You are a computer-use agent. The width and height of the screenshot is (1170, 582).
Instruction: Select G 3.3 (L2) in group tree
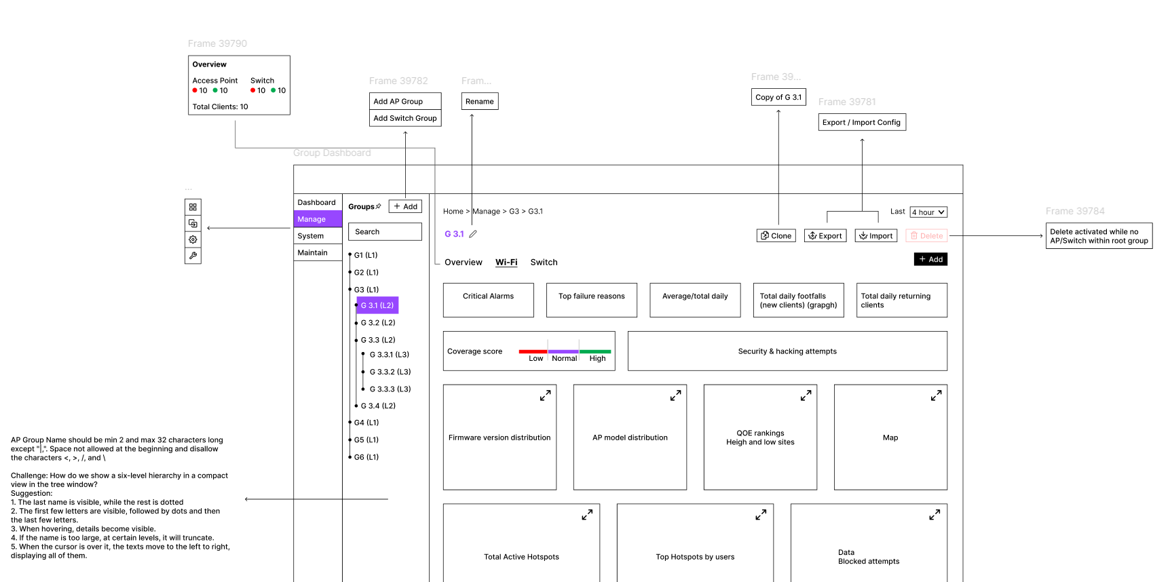tap(378, 340)
